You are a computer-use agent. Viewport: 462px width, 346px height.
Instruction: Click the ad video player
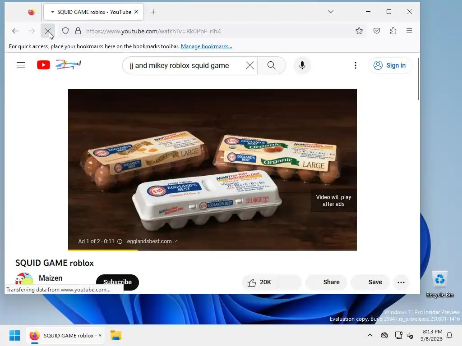(212, 169)
